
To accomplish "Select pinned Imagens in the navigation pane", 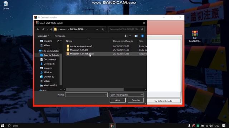I will coord(48,41).
